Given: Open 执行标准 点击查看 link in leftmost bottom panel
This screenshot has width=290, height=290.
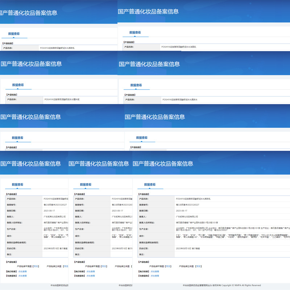Looking at the screenshot, I should (x=22, y=272).
